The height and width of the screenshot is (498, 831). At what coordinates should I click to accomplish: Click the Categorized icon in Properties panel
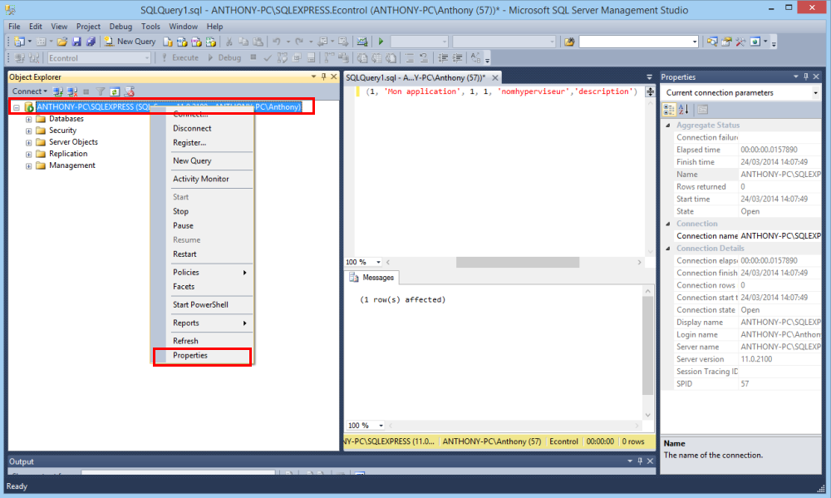click(x=669, y=109)
